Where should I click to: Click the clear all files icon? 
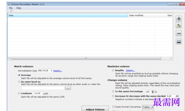click(x=179, y=41)
